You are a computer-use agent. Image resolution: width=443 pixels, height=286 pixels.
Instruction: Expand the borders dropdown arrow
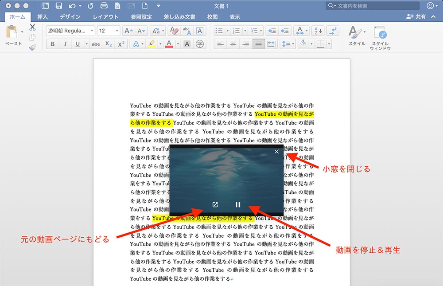point(329,44)
